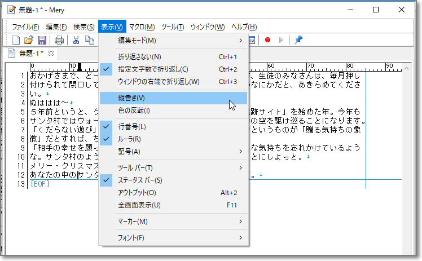Click the Open folder icon in toolbar
Image resolution: width=422 pixels, height=261 pixels.
(x=29, y=40)
